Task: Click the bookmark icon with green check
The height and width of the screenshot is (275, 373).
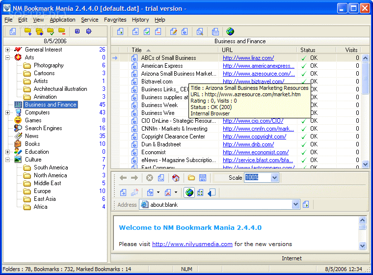Action: click(x=147, y=31)
